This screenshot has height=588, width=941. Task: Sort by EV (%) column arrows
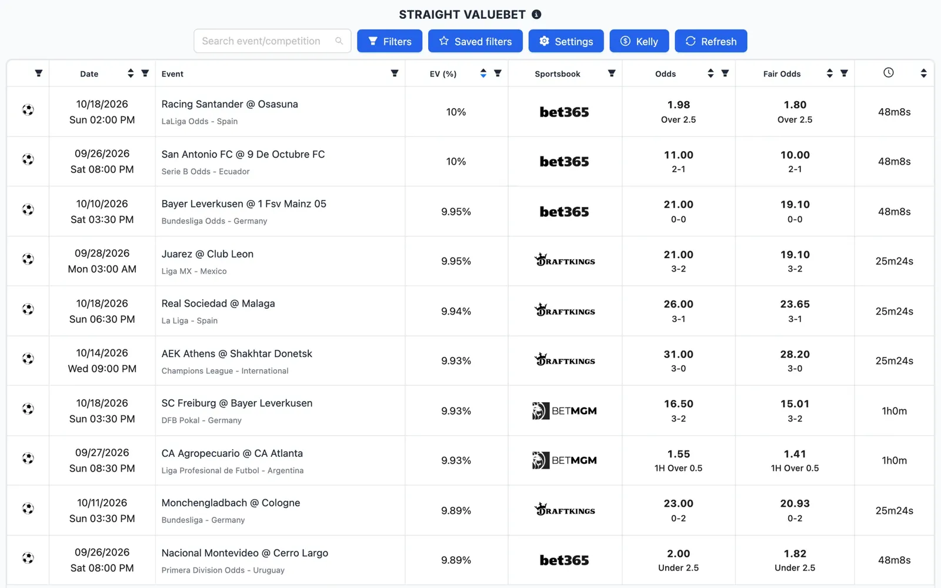click(x=483, y=73)
